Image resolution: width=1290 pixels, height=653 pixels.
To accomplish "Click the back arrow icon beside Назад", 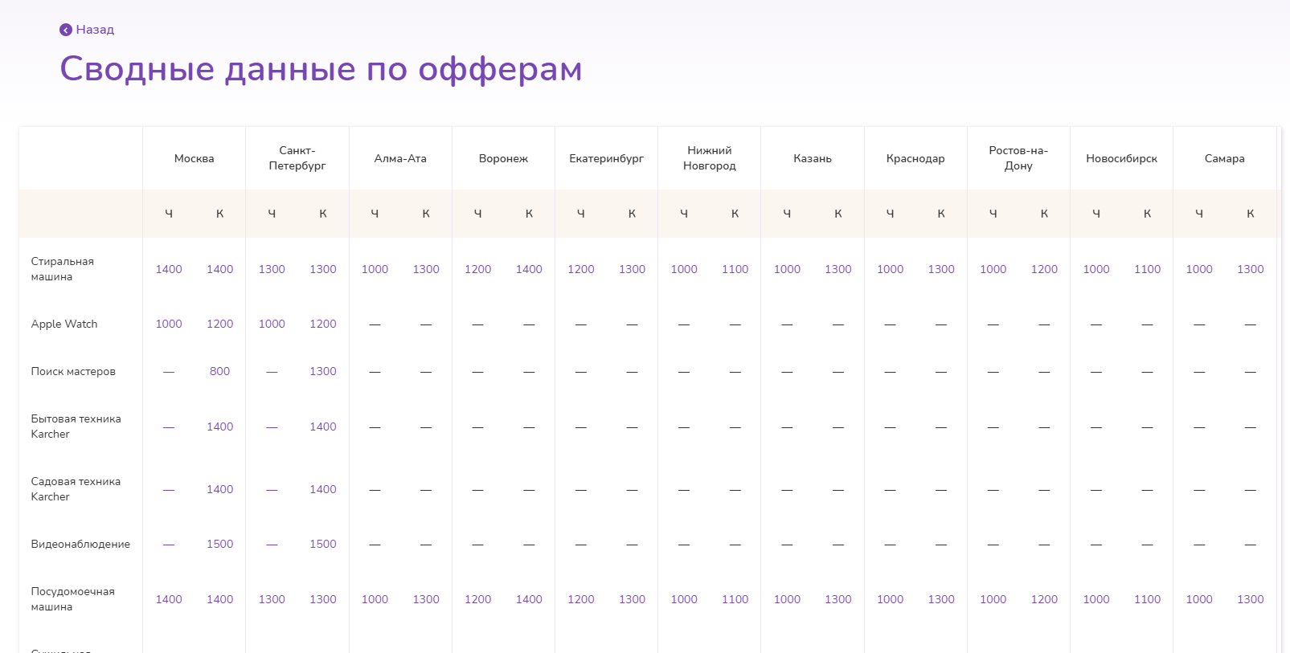I will [66, 30].
